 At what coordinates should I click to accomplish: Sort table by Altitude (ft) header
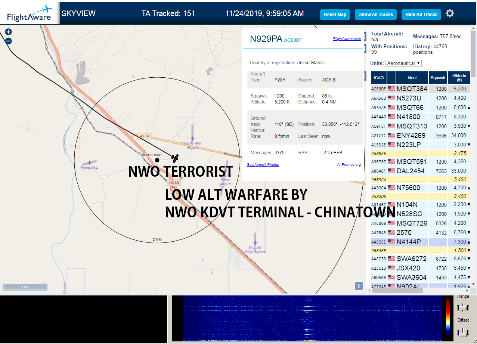(459, 78)
